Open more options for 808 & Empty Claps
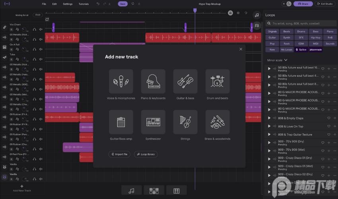338x199 pixels. [335, 118]
